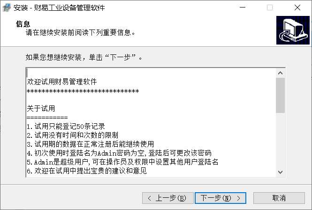The width and height of the screenshot is (312, 210).
Task: Click window title 安装 - 财易工业设备管理软件
Action: (x=59, y=8)
